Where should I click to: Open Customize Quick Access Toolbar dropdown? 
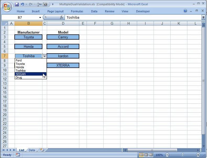[x=53, y=4]
